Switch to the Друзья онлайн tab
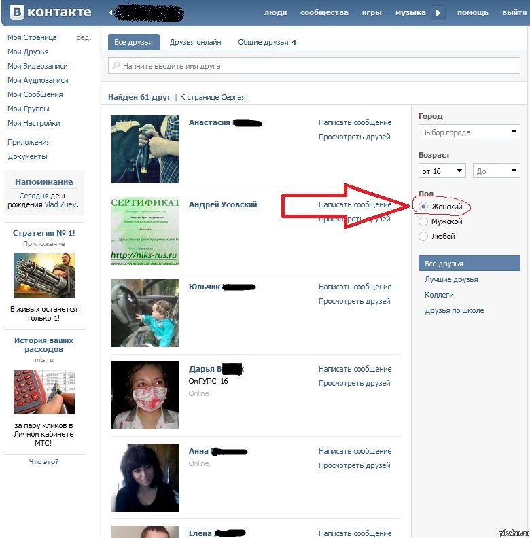530x538 pixels. (195, 42)
